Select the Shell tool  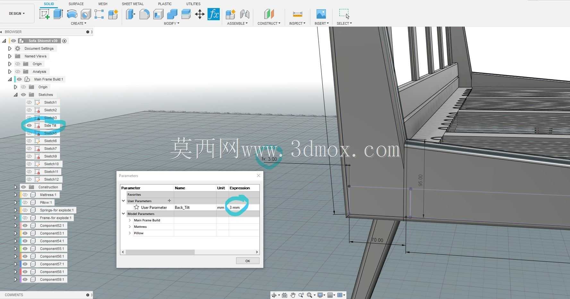(x=158, y=14)
